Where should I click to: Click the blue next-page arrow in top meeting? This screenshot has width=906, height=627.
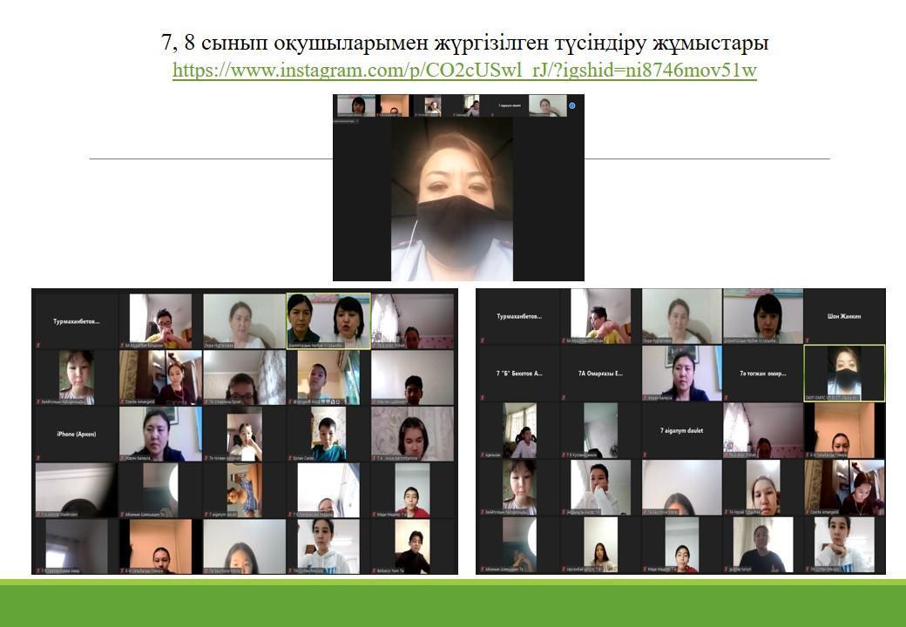click(x=572, y=106)
